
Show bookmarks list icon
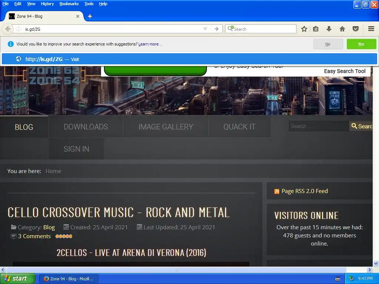(316, 29)
